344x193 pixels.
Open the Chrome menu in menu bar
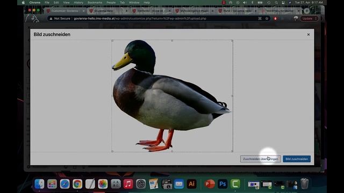[x=34, y=3]
